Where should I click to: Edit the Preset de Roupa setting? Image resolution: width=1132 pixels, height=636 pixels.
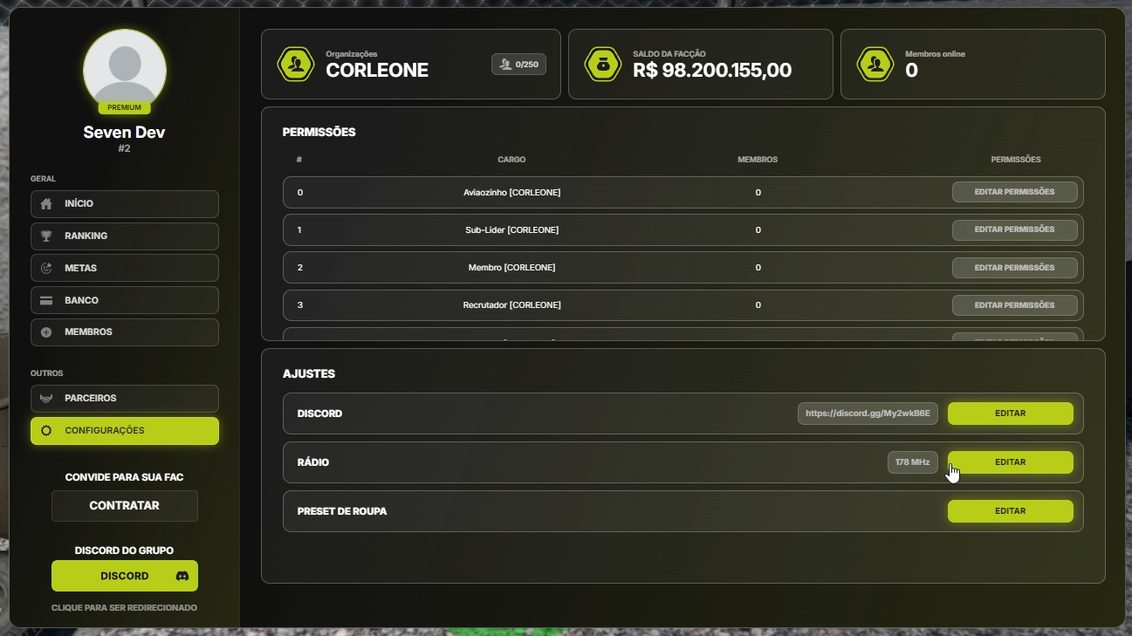pyautogui.click(x=1010, y=511)
